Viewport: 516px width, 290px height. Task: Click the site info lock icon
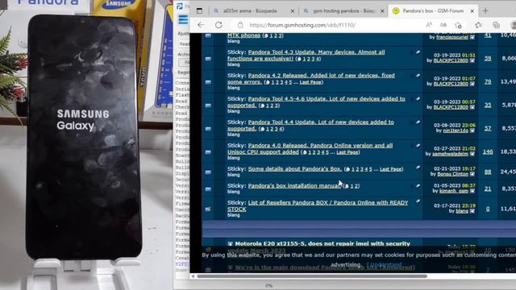[x=240, y=25]
